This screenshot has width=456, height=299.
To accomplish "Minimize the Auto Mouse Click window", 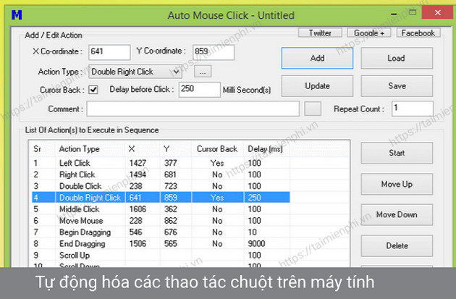I will coord(394,14).
